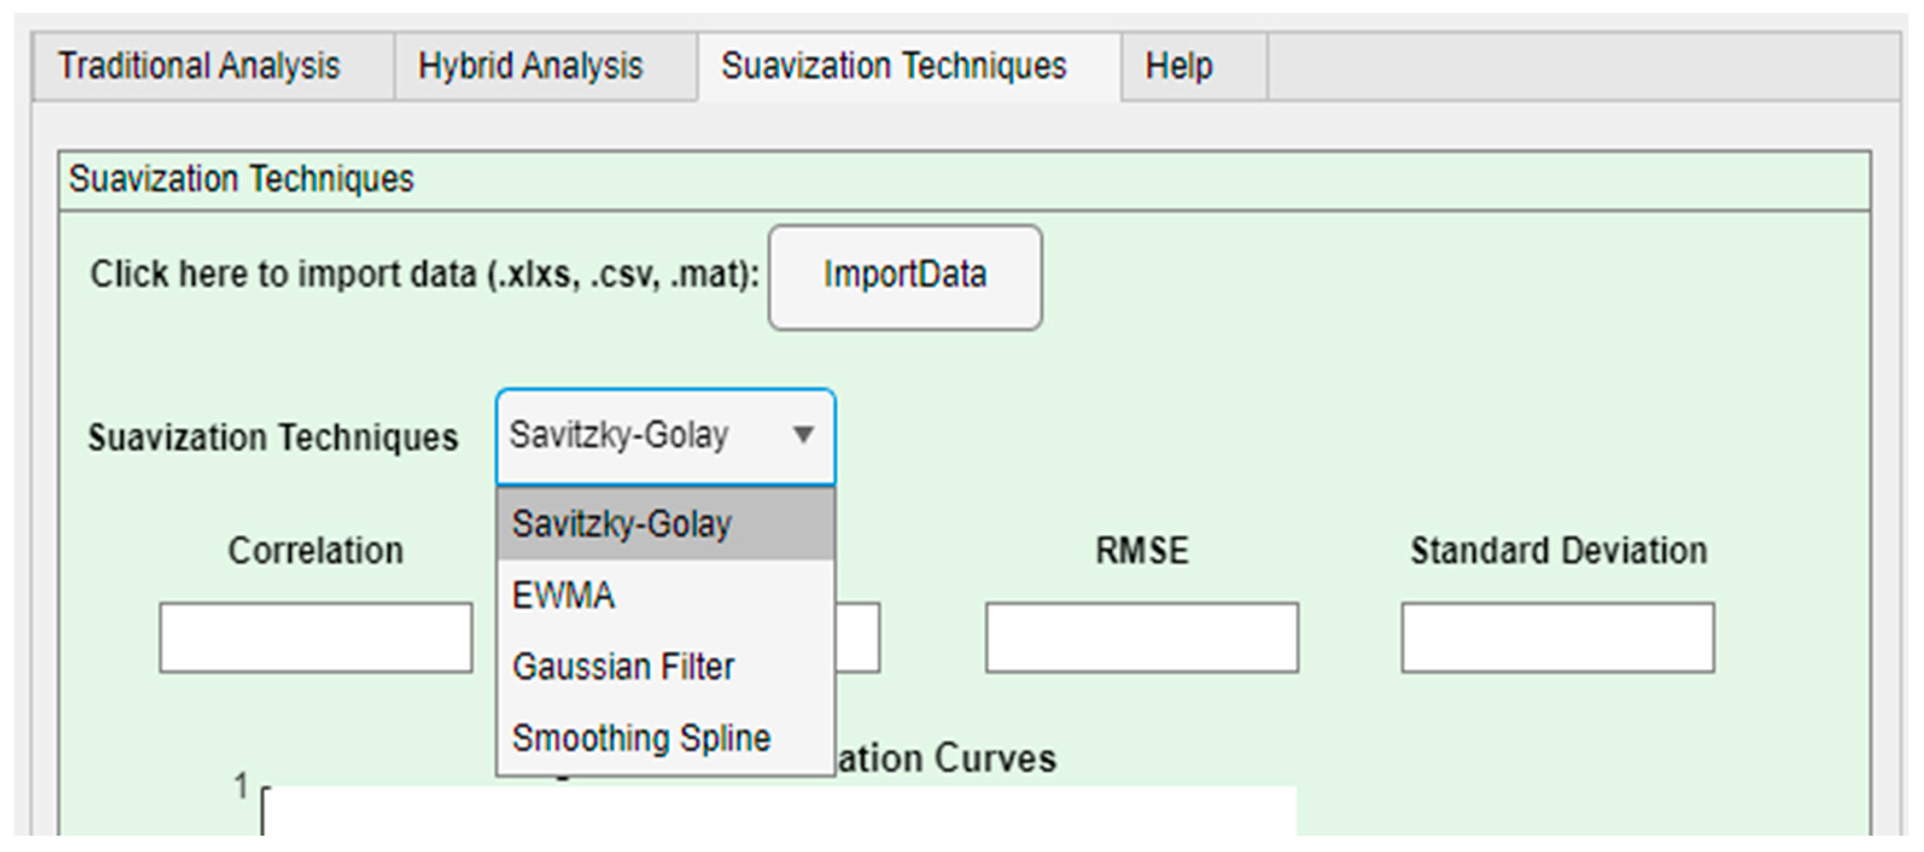Click the import data instruction label

pyautogui.click(x=424, y=274)
